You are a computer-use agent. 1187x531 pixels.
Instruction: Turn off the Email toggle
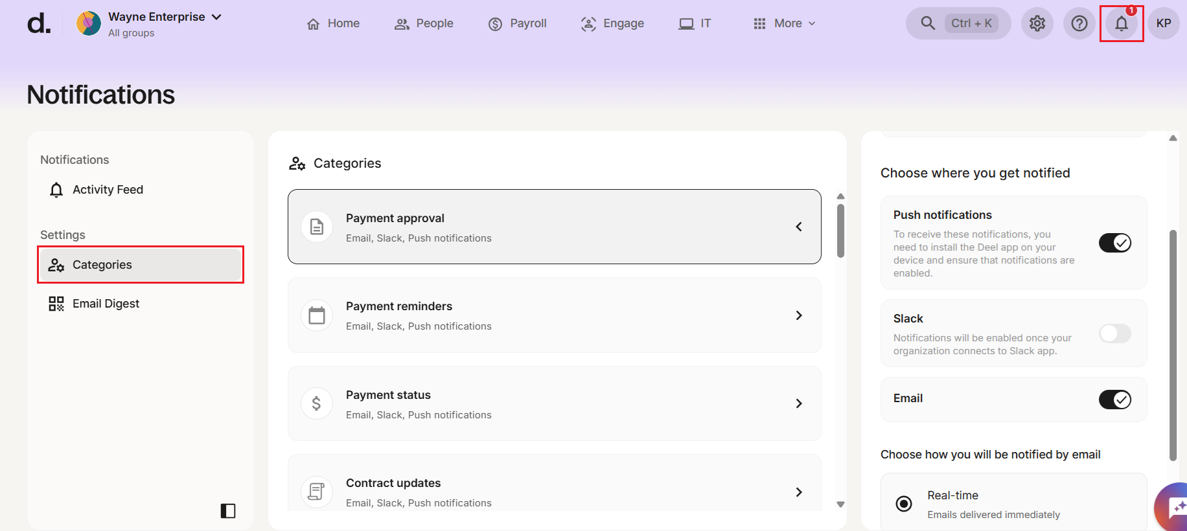tap(1114, 400)
